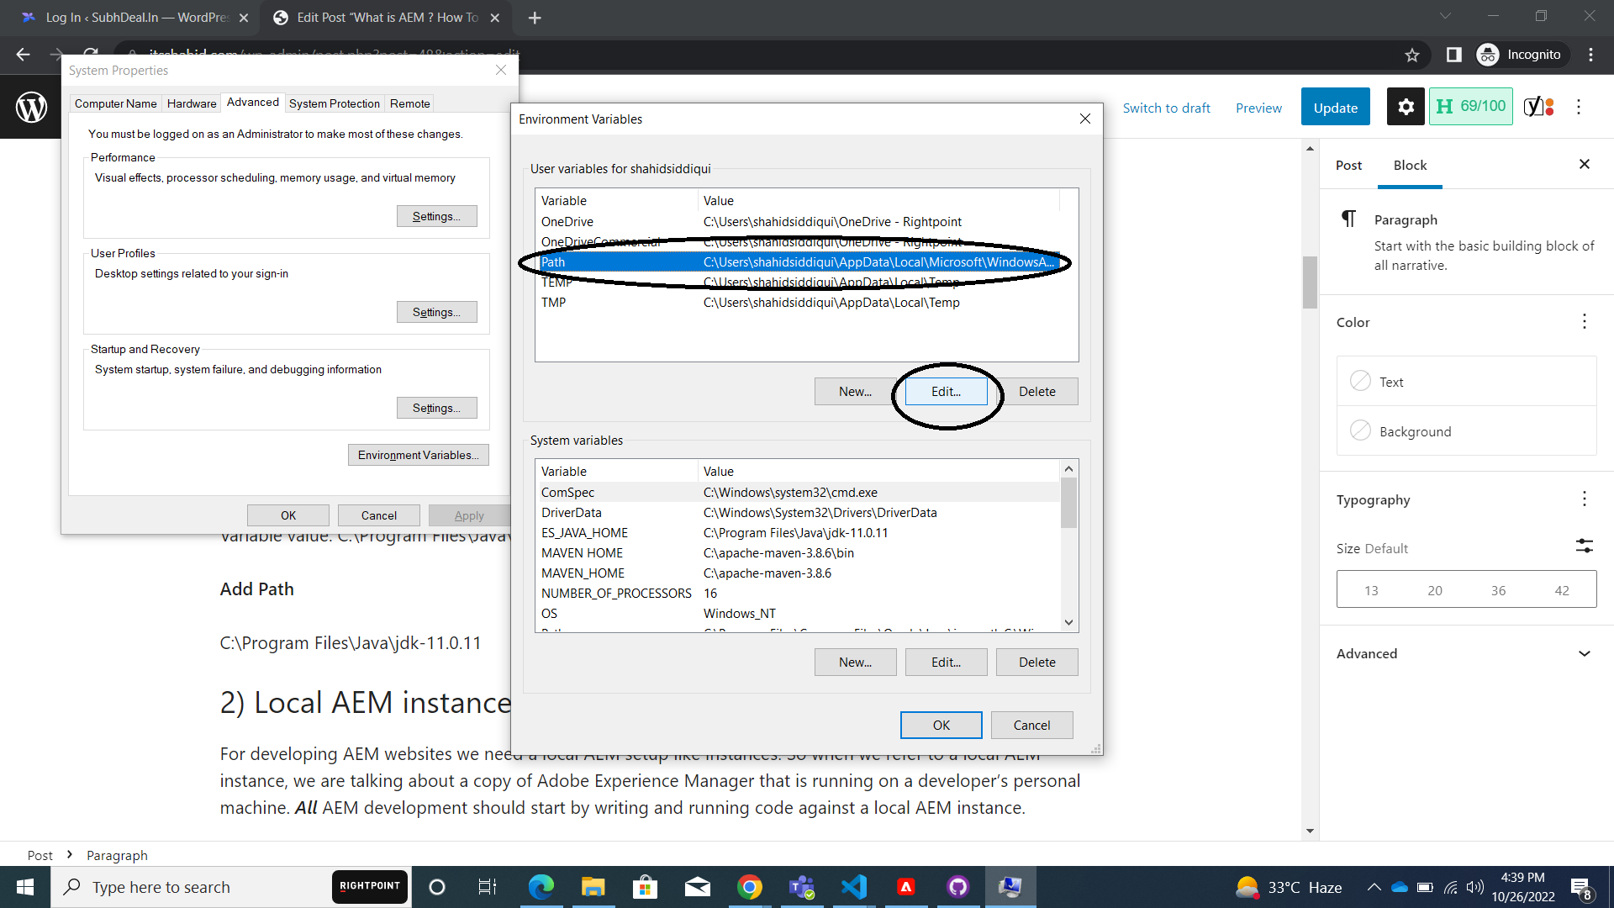Click the WordPress logo icon
Viewport: 1614px width, 908px height.
point(31,107)
